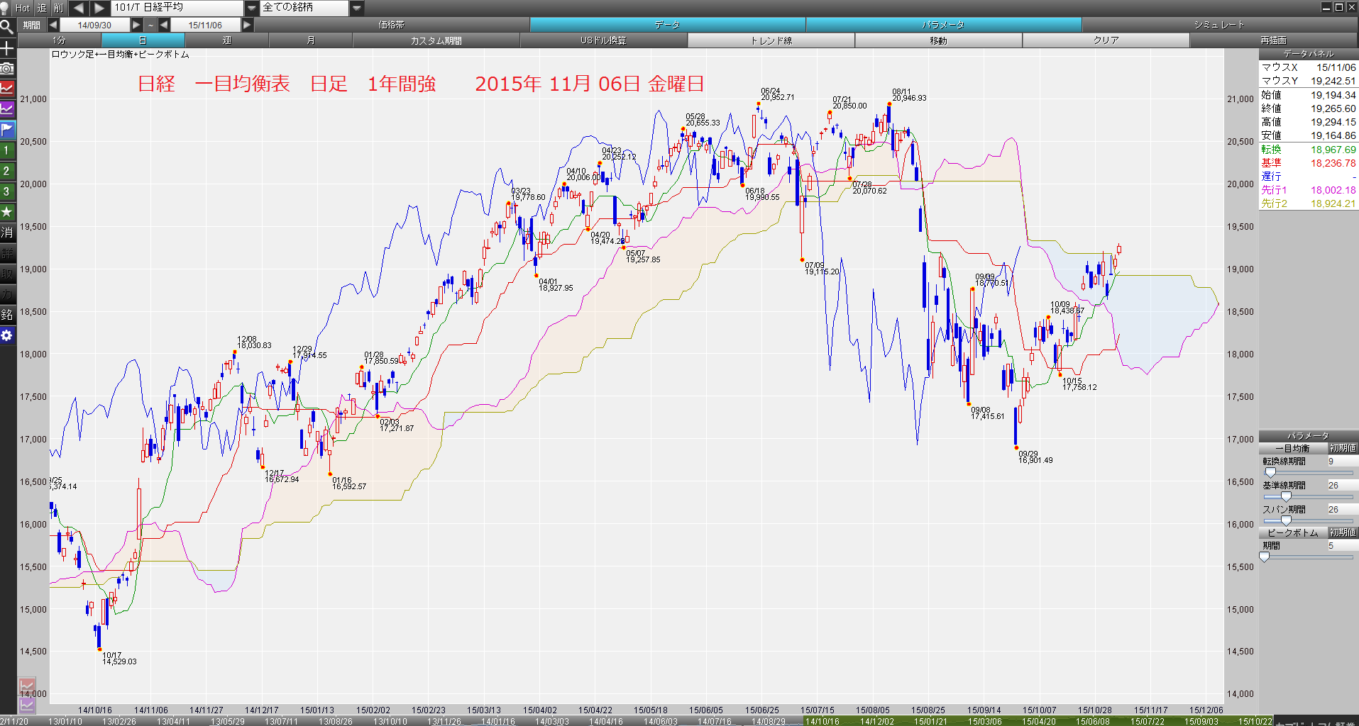This screenshot has width=1359, height=726.
Task: Click the magnifier search icon
Action: click(7, 28)
